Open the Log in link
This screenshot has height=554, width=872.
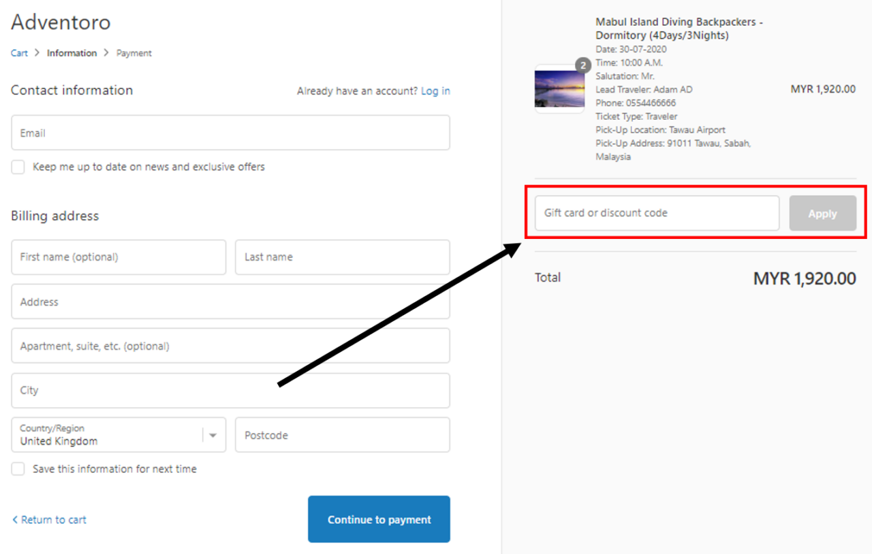(x=435, y=91)
